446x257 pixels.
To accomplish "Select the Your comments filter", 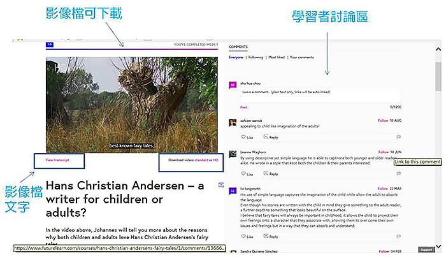I will tap(302, 57).
